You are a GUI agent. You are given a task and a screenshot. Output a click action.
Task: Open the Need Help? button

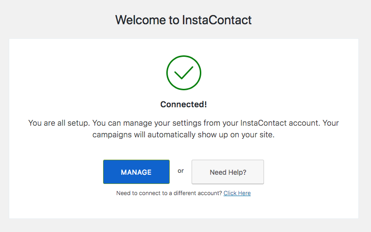coord(228,172)
